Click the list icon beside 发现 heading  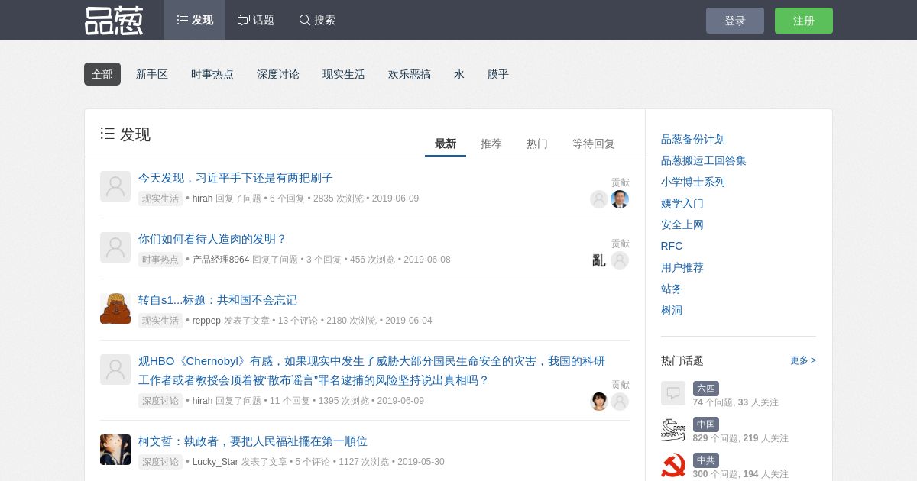tap(108, 134)
